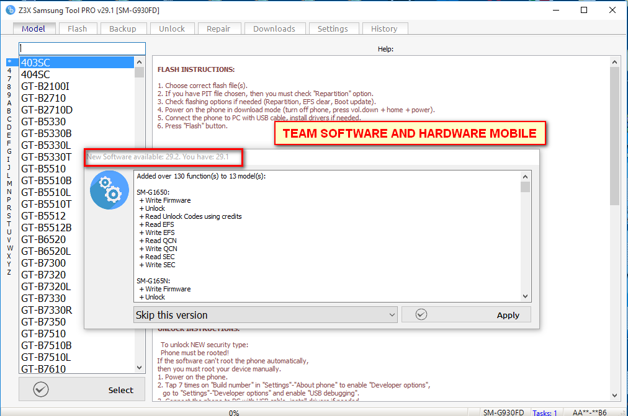Select the asterisk all-models filter
The width and height of the screenshot is (628, 416).
[x=9, y=62]
